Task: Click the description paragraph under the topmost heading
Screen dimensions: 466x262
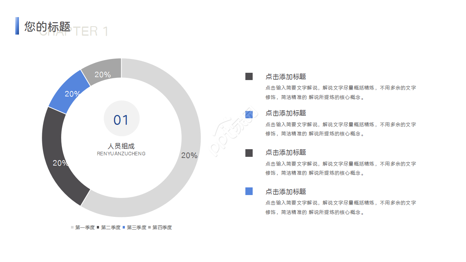Action: coord(341,92)
